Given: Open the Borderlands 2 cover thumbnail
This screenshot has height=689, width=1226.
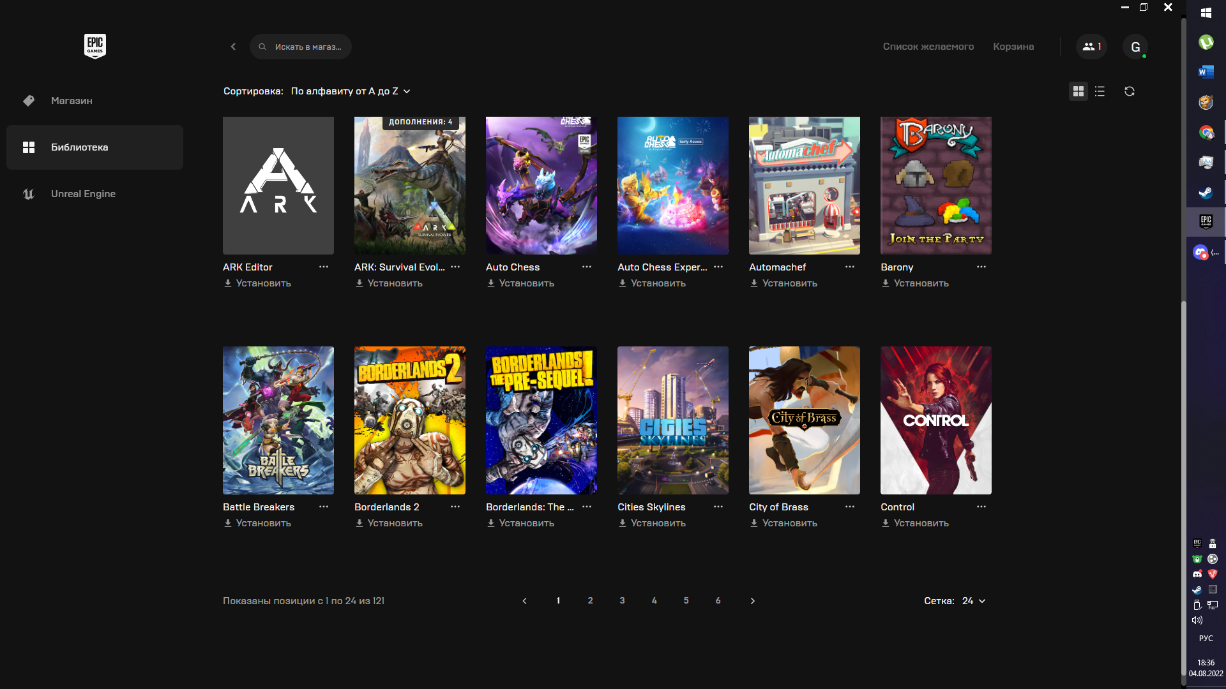Looking at the screenshot, I should coord(410,420).
